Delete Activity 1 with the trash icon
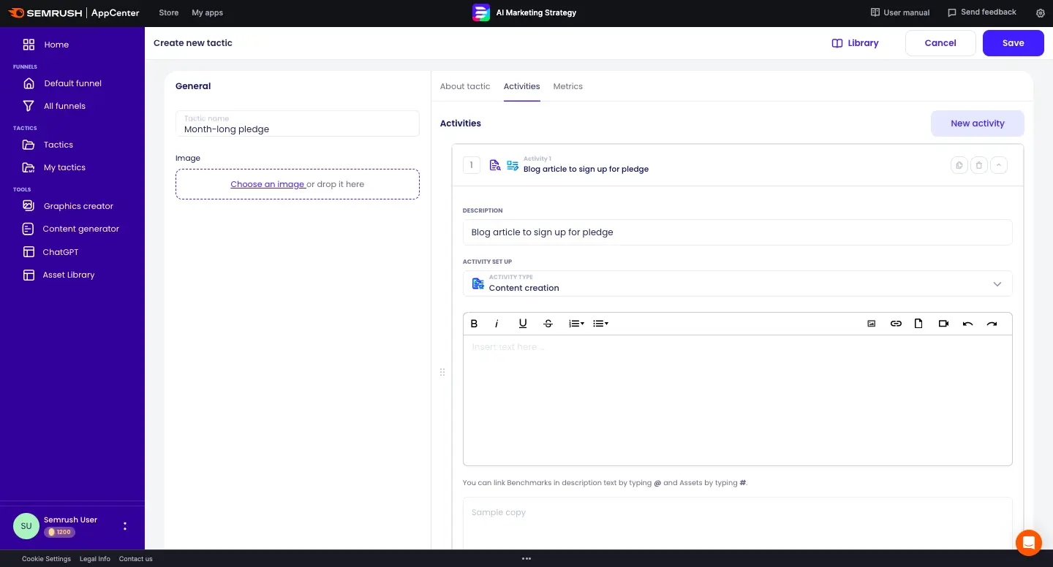 979,165
